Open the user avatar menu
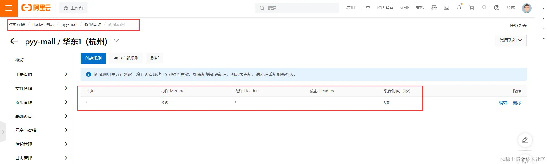Screen dimensions: 547x164 click(527, 8)
